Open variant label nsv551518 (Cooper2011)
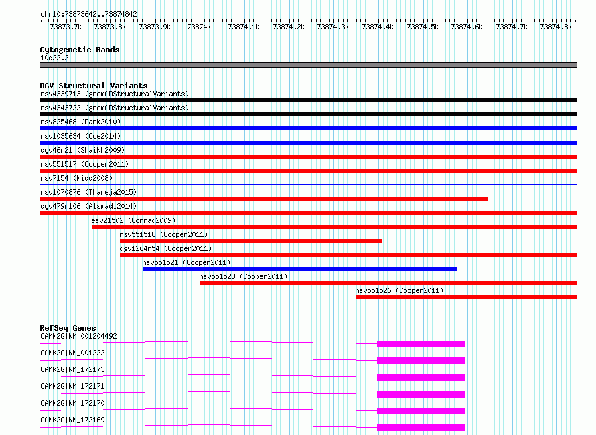This screenshot has height=435, width=596. point(163,234)
